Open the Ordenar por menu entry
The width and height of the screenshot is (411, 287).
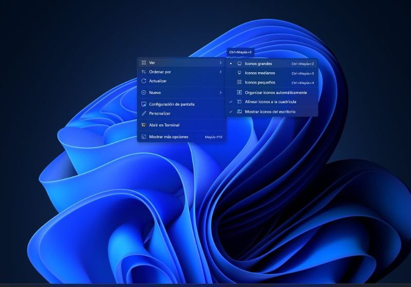pos(182,72)
